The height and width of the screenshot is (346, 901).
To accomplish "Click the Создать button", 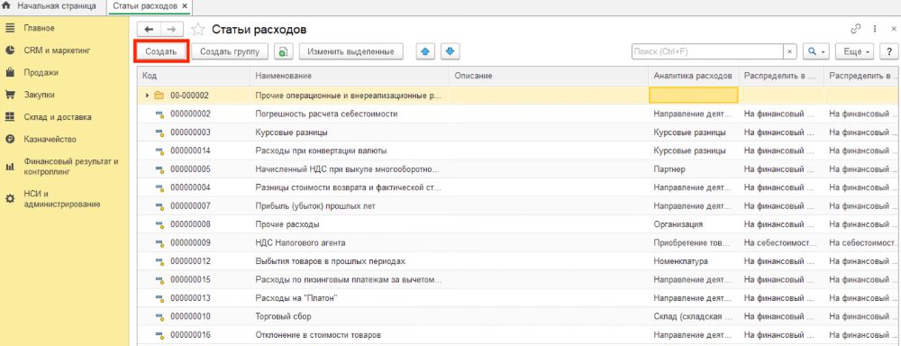I will 161,51.
